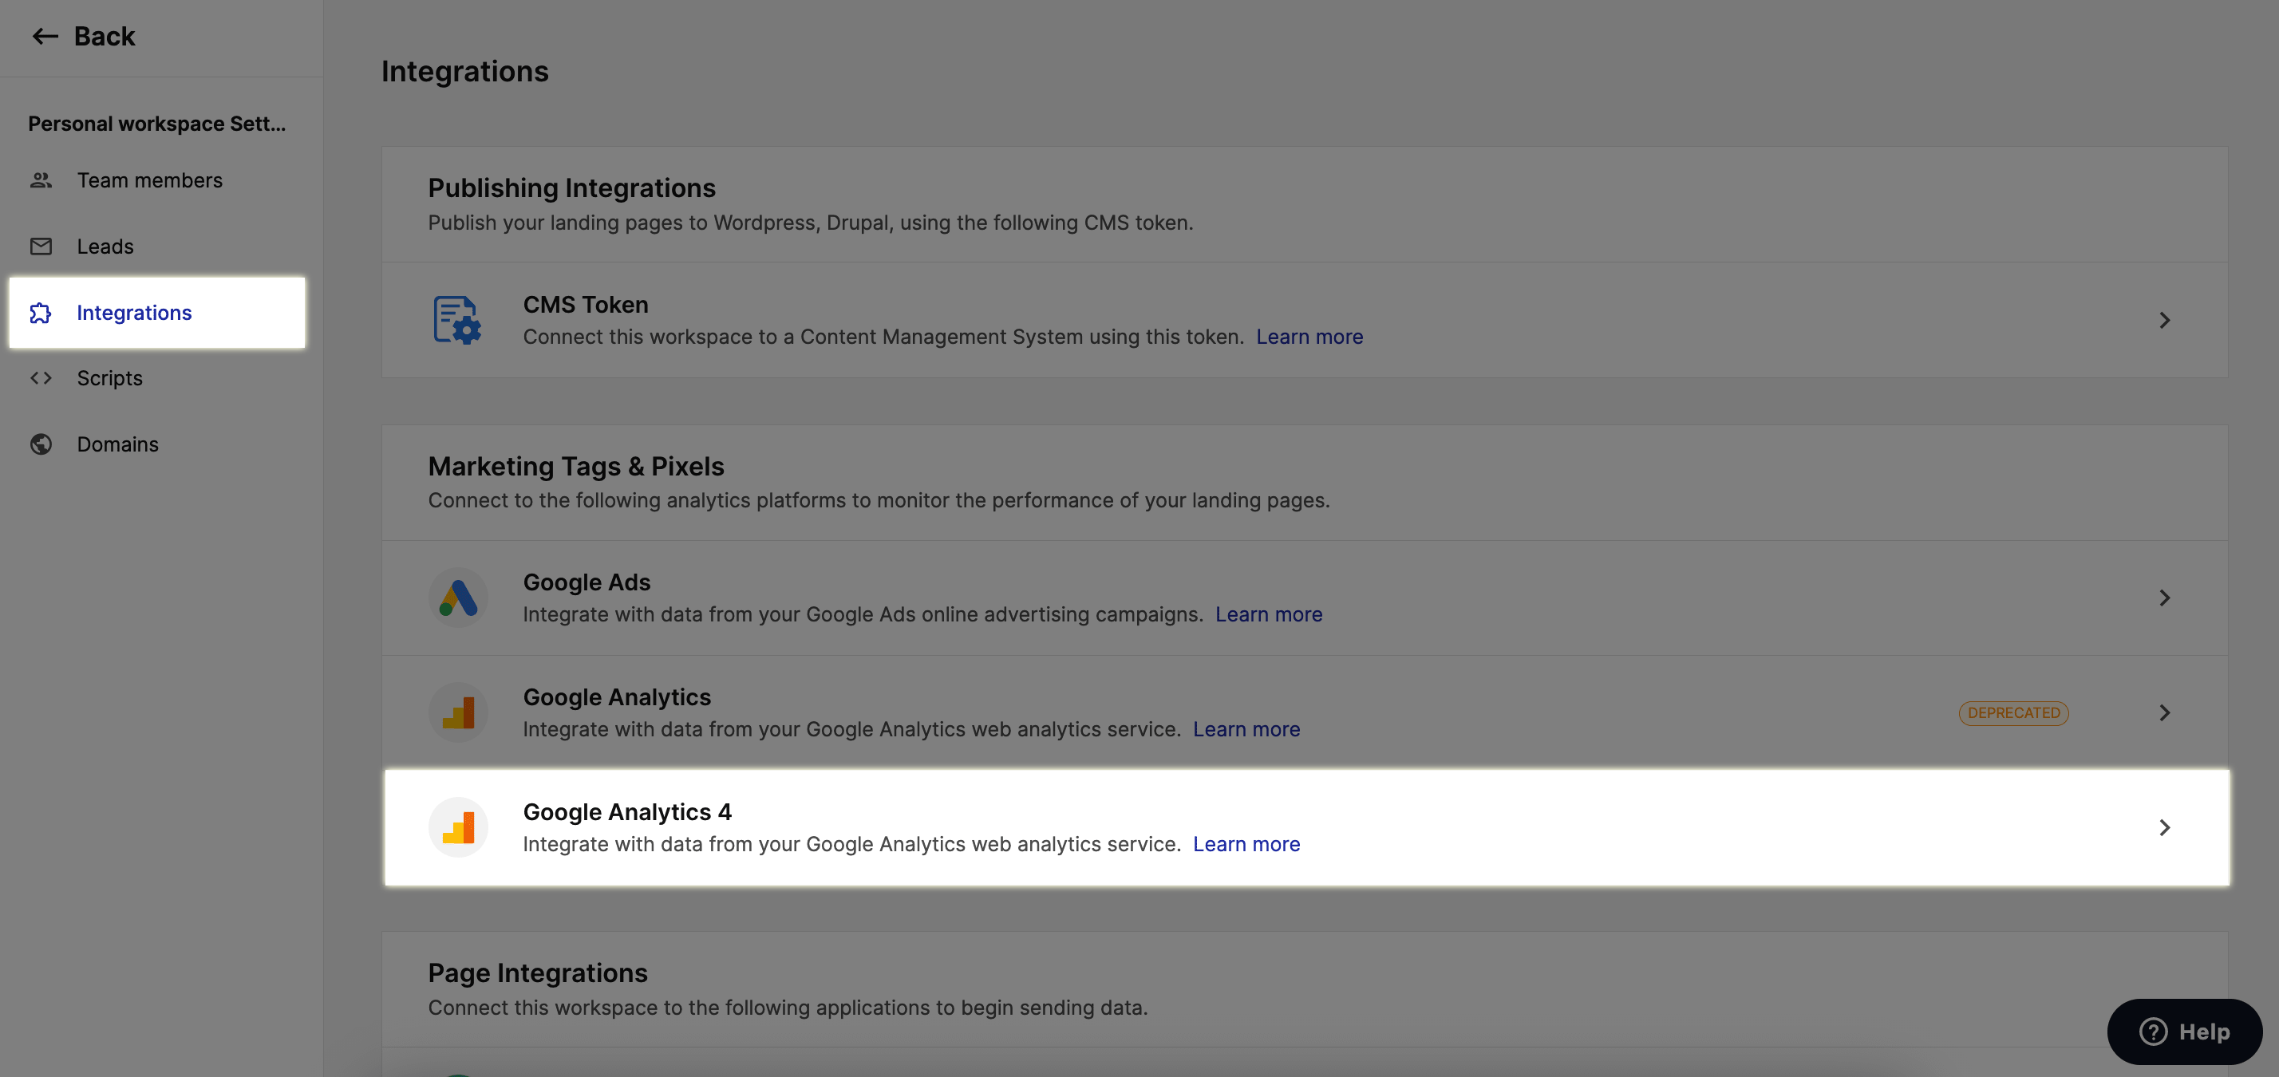This screenshot has width=2279, height=1077.
Task: Click the Team members people icon
Action: coord(41,180)
